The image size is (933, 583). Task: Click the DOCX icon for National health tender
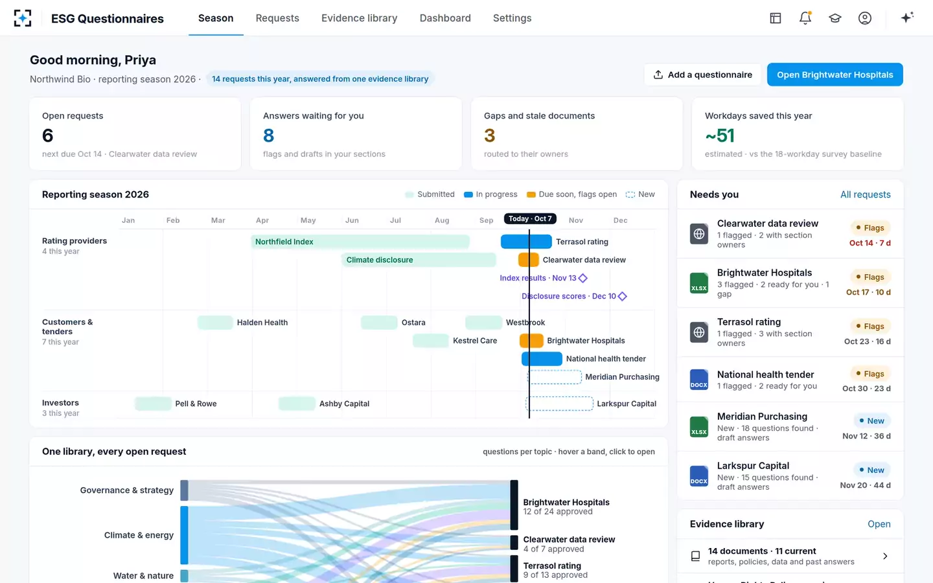[x=699, y=380]
